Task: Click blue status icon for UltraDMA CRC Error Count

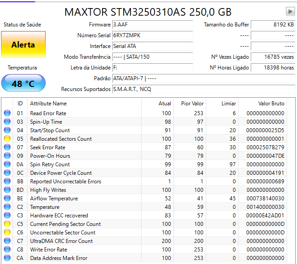Action: point(7,241)
